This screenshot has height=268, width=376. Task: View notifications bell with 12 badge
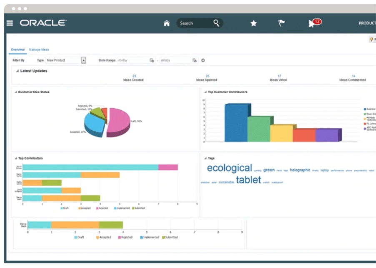(312, 23)
